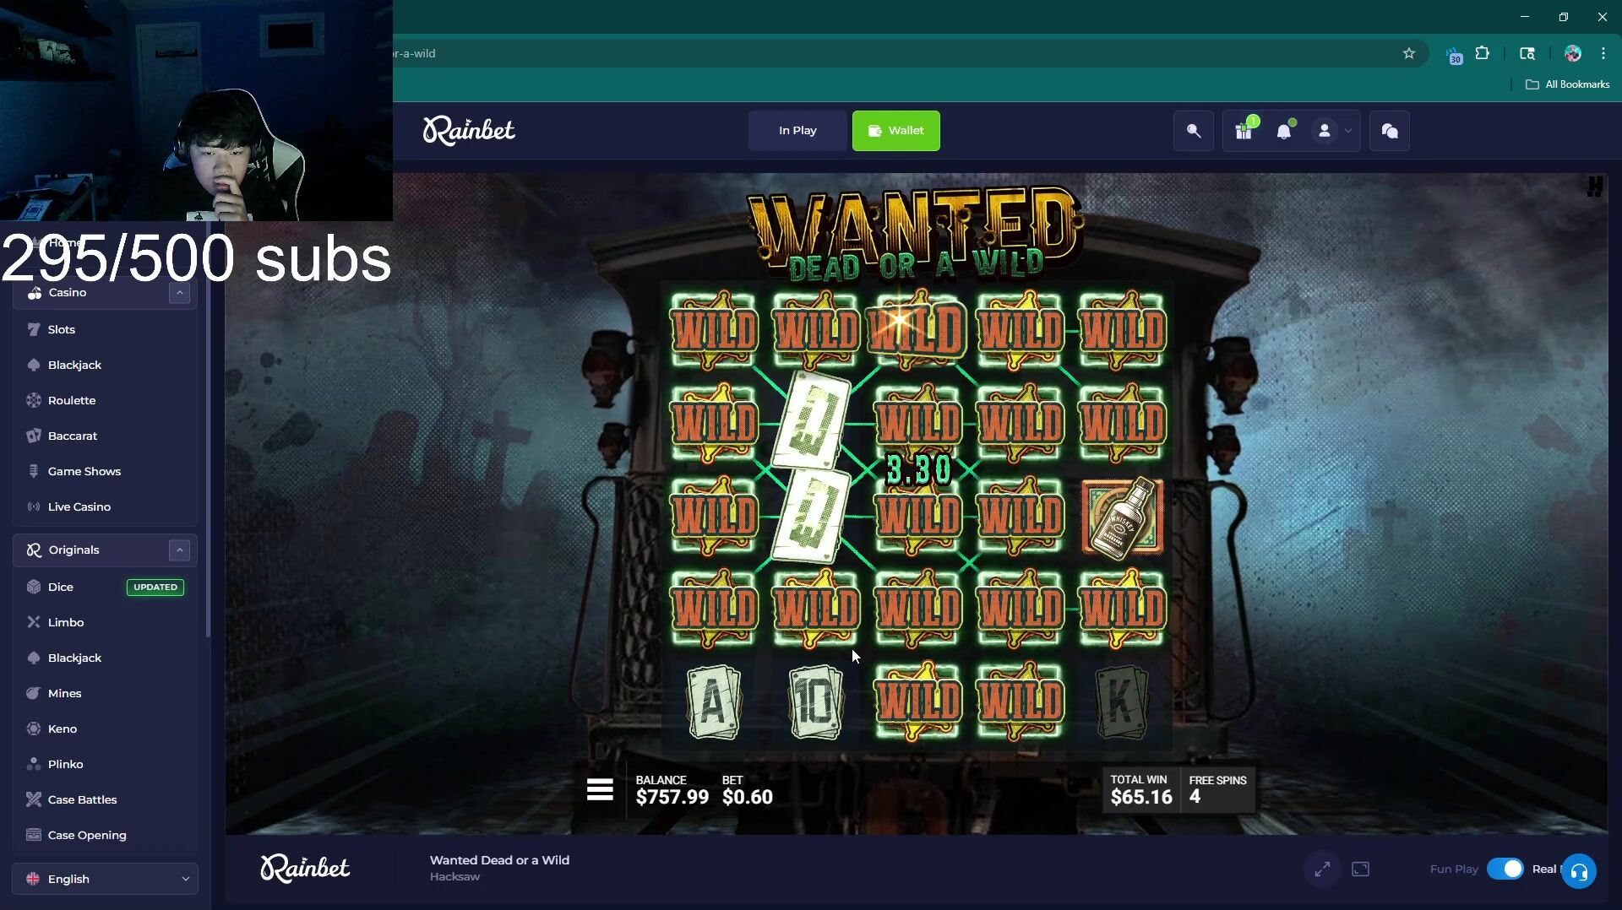The height and width of the screenshot is (910, 1622).
Task: Open the gift rewards icon
Action: 1244,131
